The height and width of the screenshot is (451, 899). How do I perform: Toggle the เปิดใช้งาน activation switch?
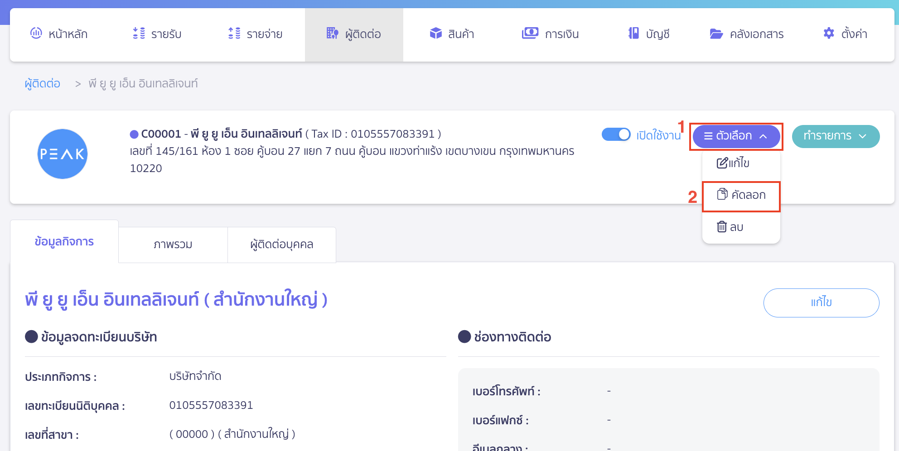(x=616, y=134)
